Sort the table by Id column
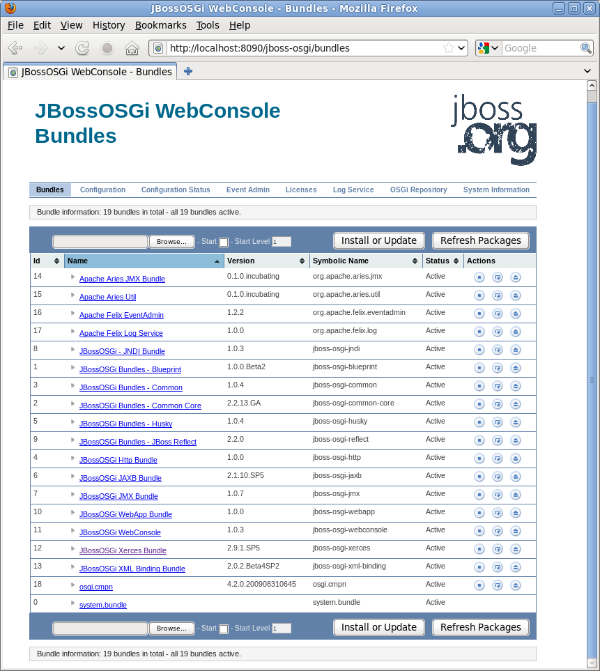The width and height of the screenshot is (600, 671). pyautogui.click(x=47, y=261)
